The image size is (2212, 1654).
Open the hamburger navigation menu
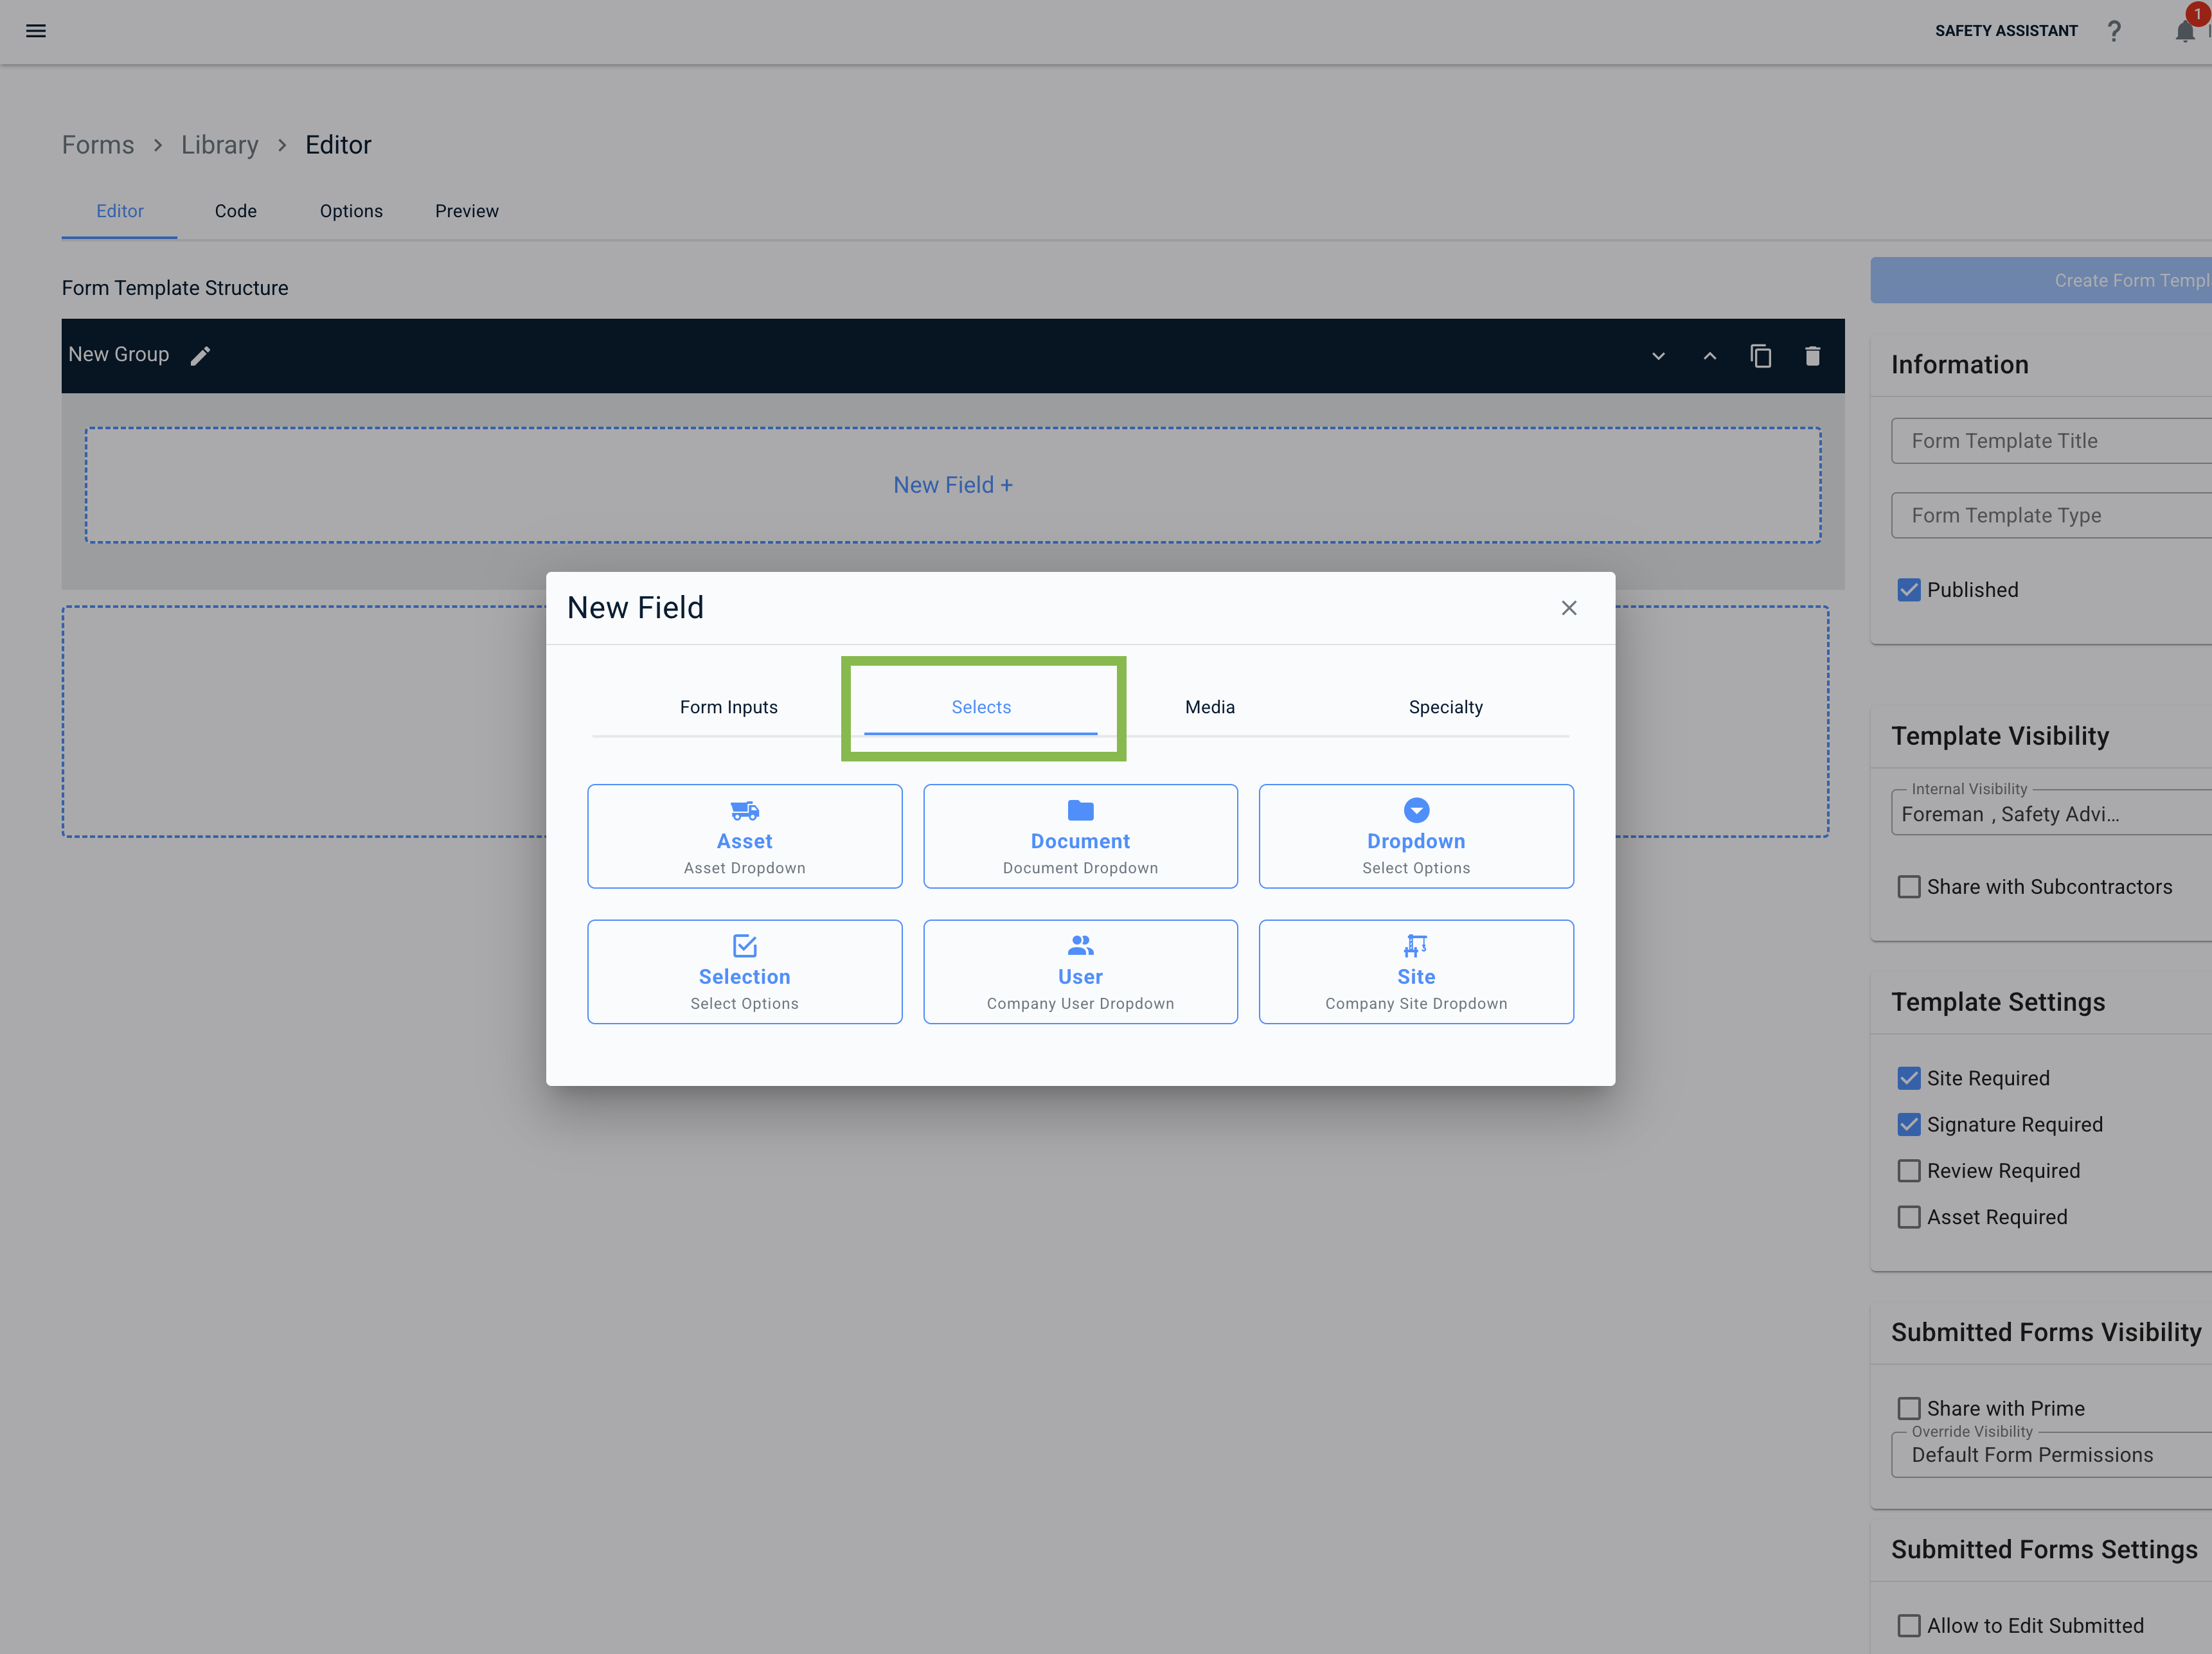click(36, 31)
